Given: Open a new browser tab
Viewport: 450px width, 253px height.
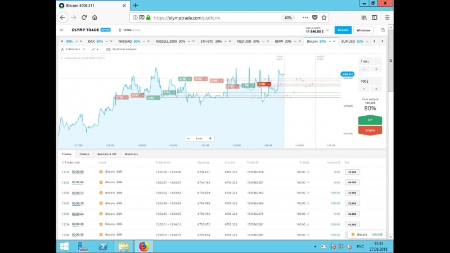Looking at the screenshot, I should [136, 5].
